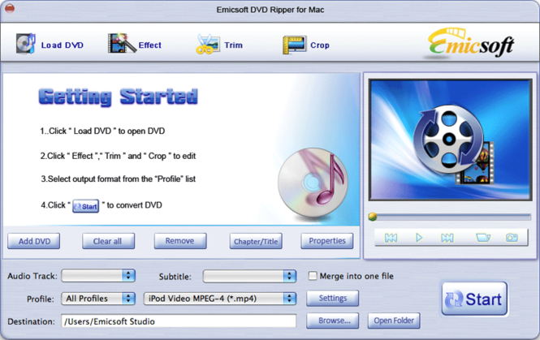Open the Subtitle dropdown
This screenshot has height=340, width=540.
click(249, 276)
